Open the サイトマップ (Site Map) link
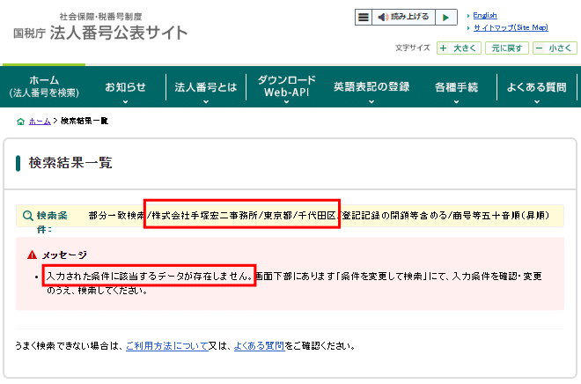The height and width of the screenshot is (384, 581). [x=510, y=28]
